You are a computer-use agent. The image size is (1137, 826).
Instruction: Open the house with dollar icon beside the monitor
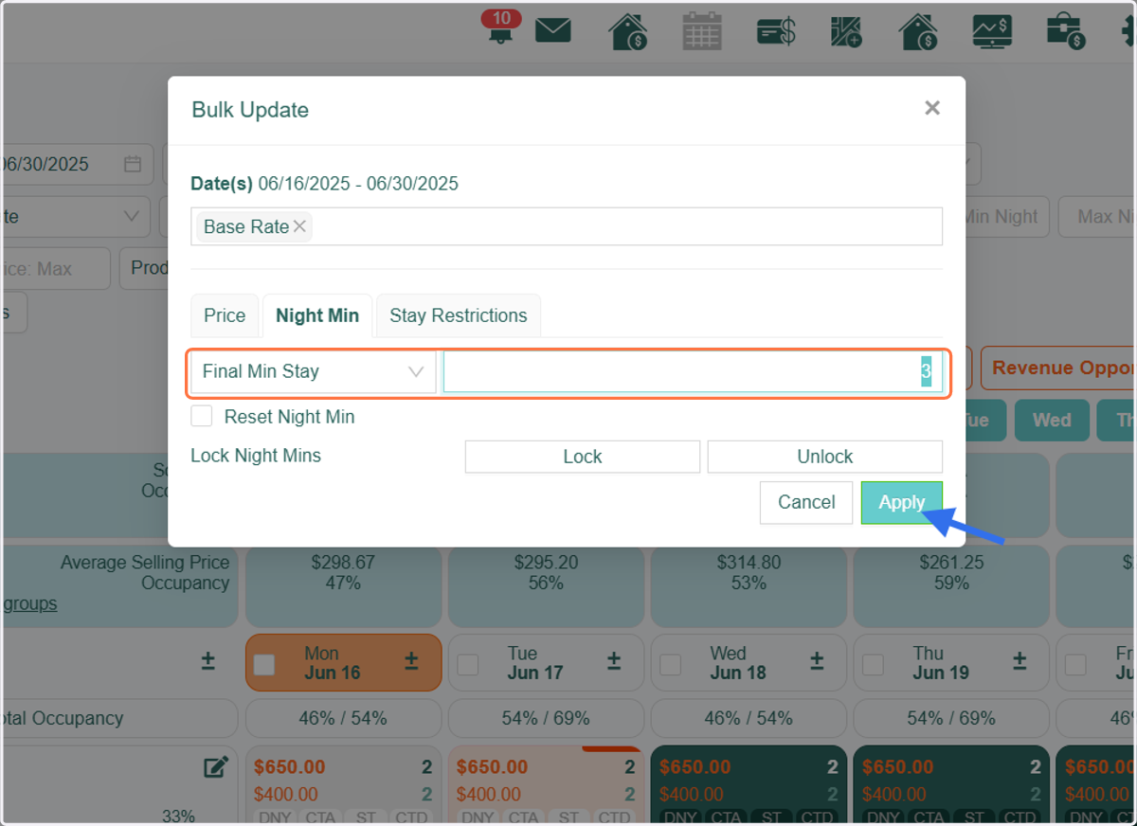pyautogui.click(x=918, y=31)
